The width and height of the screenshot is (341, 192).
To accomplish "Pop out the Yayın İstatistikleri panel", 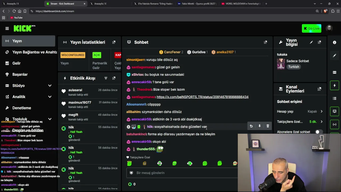I will coord(114,42).
